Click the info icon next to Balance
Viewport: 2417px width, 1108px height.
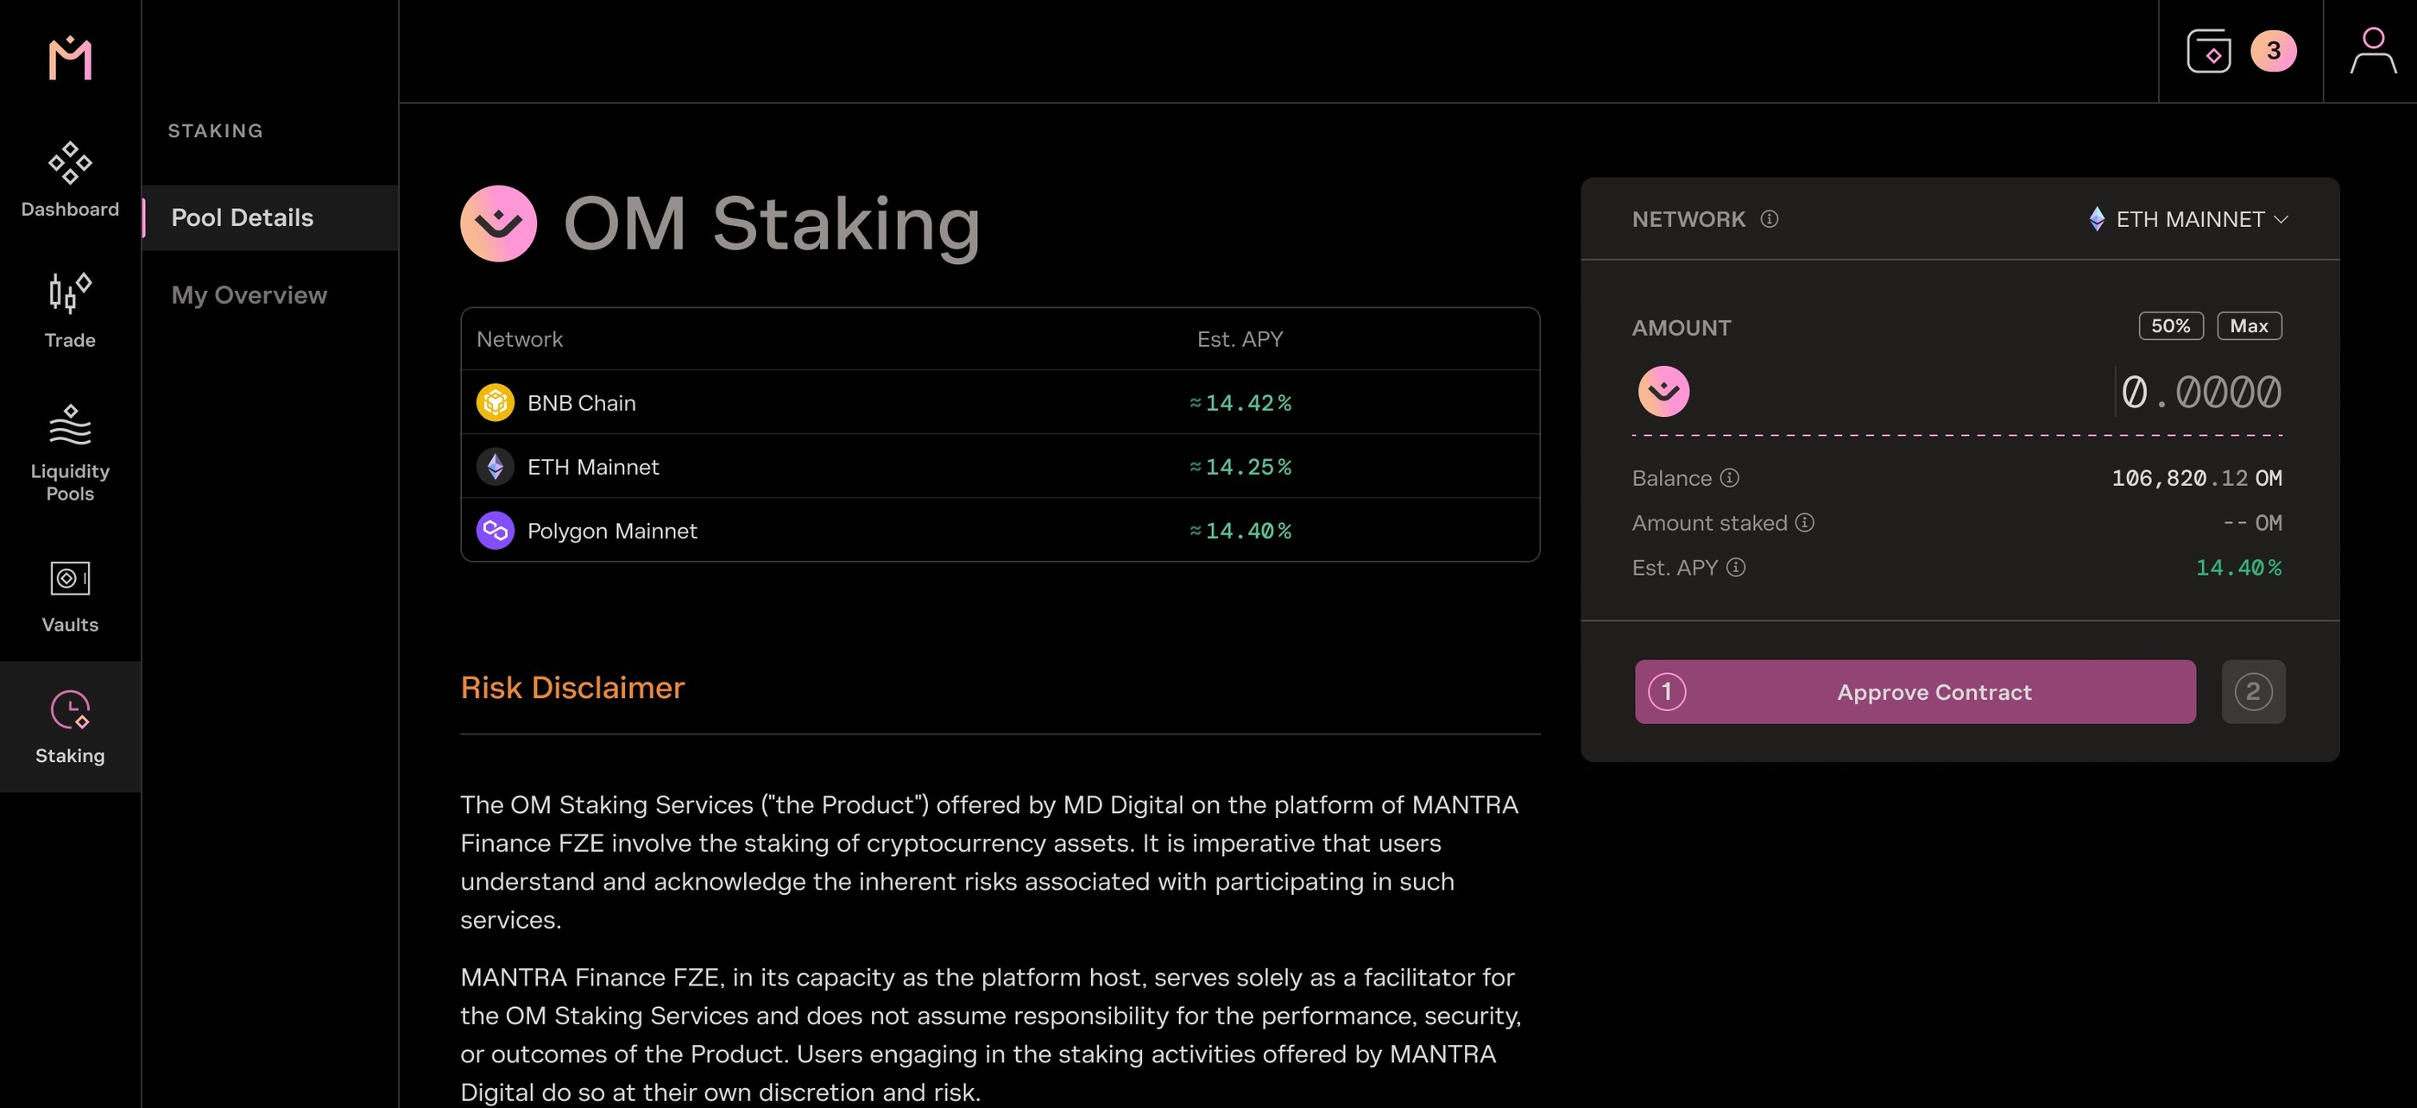(1728, 478)
